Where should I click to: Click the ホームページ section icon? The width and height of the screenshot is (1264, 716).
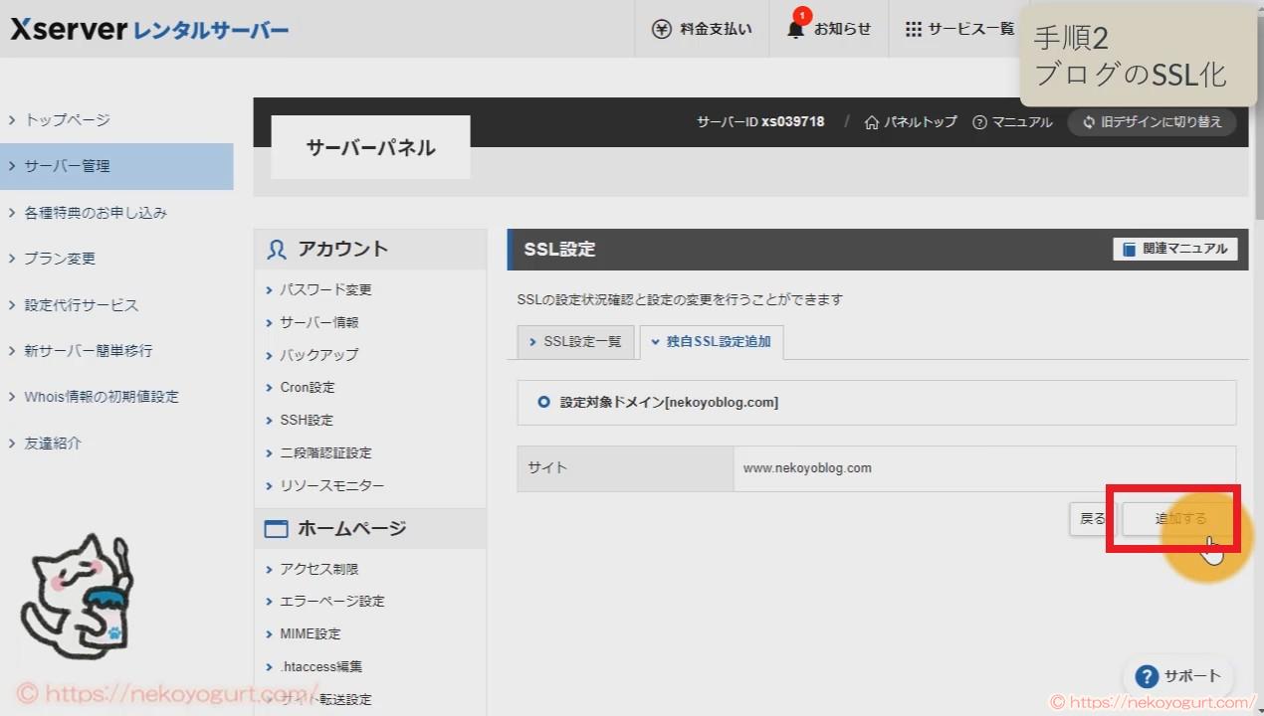pos(276,528)
